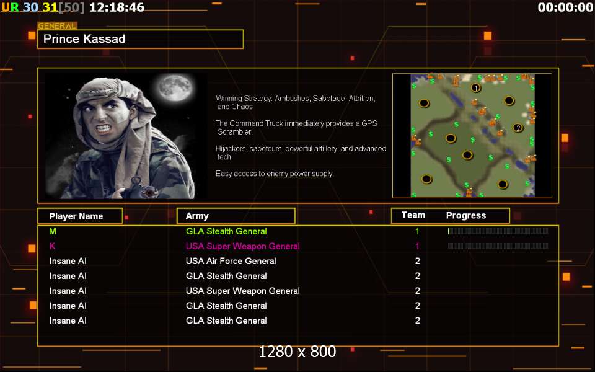The image size is (595, 372).
Task: Select player M in the list
Action: point(53,231)
